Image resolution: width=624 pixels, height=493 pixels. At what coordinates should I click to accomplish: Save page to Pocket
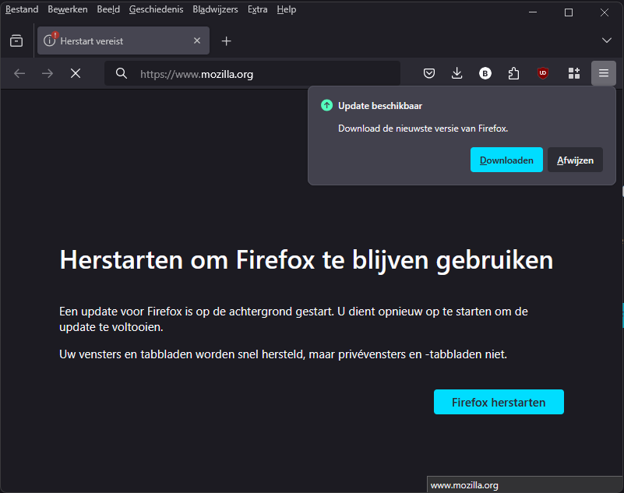(429, 74)
